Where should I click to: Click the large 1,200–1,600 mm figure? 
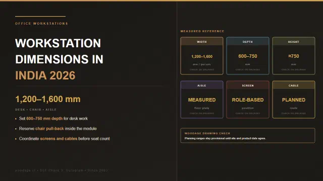(x=48, y=99)
